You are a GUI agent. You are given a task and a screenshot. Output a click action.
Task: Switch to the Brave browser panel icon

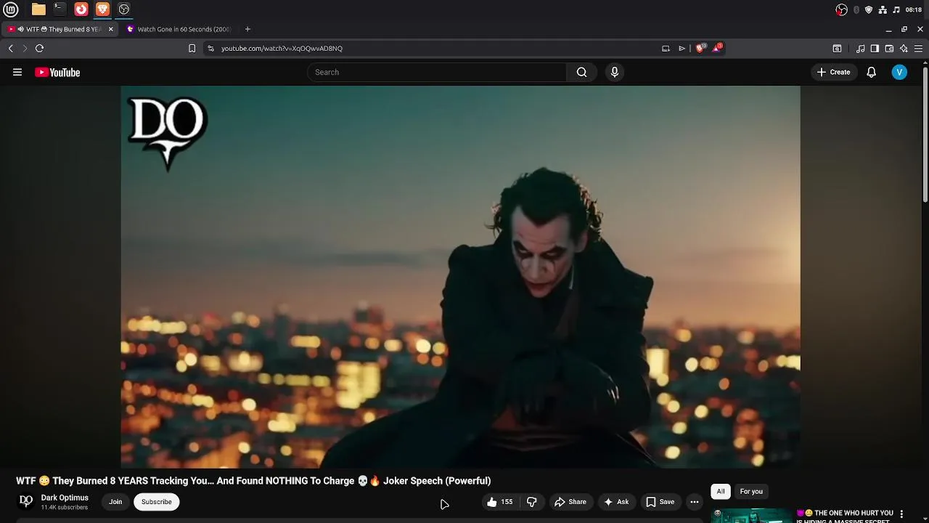click(x=102, y=9)
